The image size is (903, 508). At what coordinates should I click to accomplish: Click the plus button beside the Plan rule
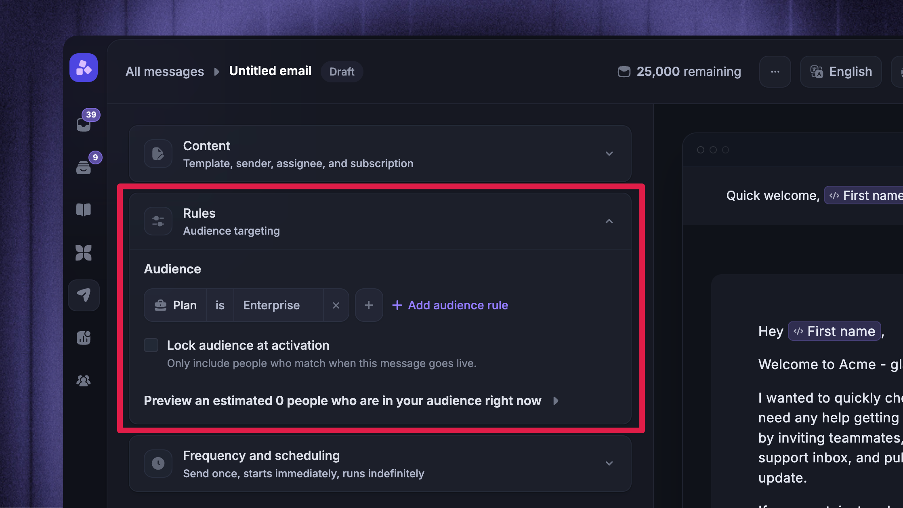click(369, 305)
